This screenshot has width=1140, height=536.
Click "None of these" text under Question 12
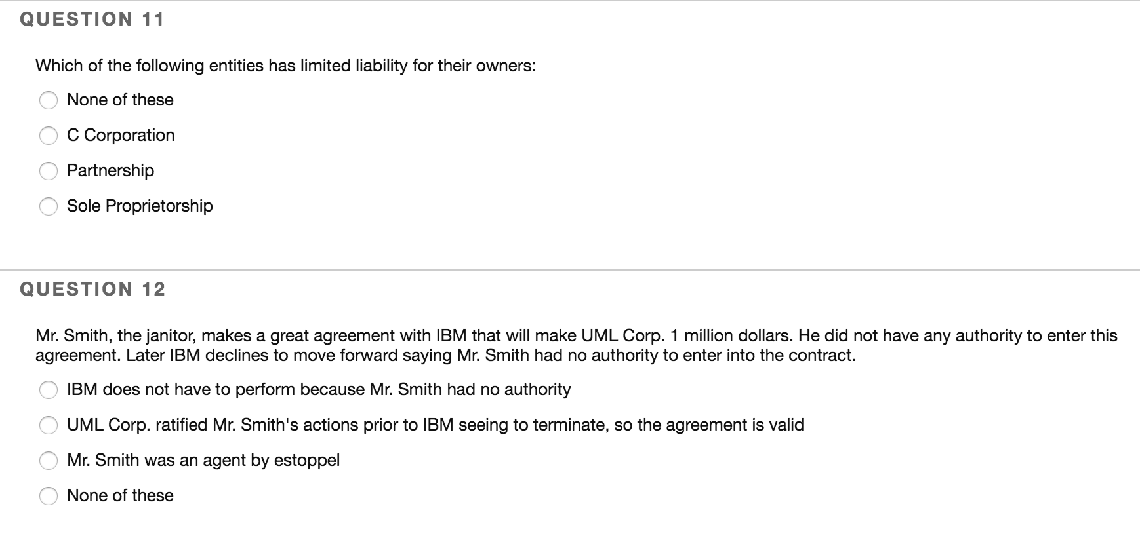coord(120,495)
